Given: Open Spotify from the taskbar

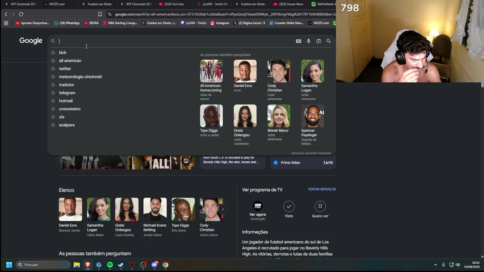Looking at the screenshot, I should point(110,265).
